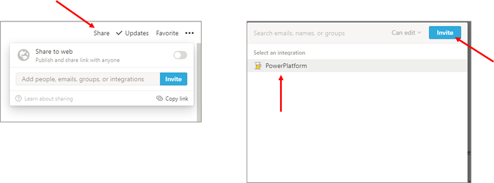Click the blue Invite button in integration dialog

(x=445, y=33)
